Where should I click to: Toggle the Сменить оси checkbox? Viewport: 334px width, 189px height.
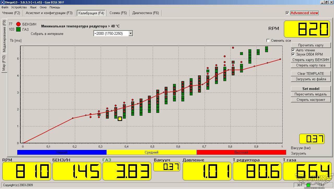pyautogui.click(x=268, y=40)
